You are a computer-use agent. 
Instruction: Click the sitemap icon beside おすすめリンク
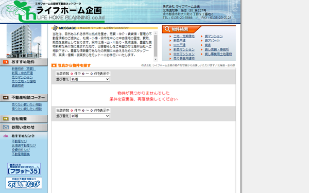pos(6,136)
